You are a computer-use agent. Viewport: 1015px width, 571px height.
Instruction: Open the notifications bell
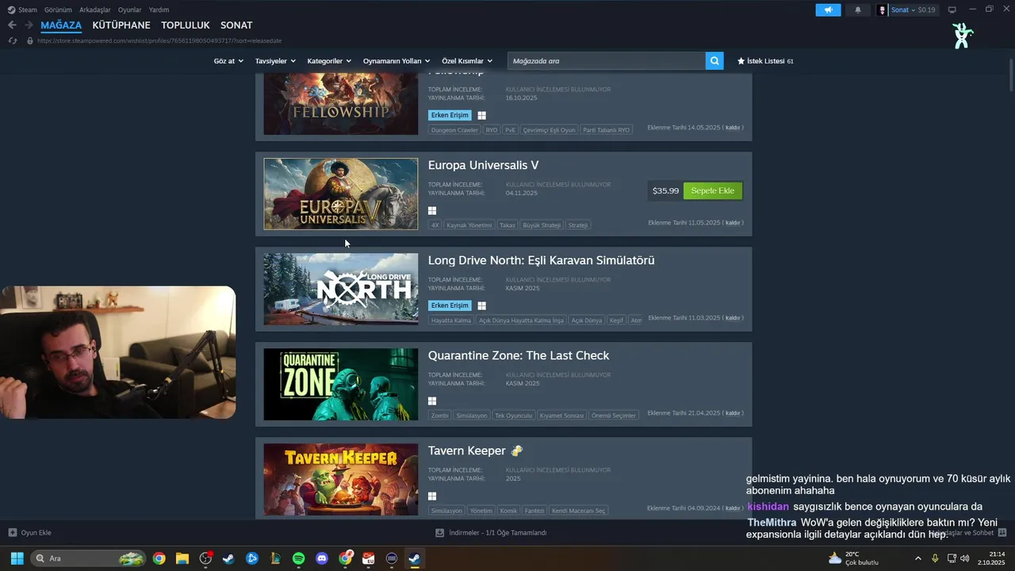click(x=857, y=10)
